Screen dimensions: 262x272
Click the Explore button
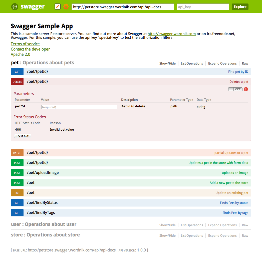point(240,7)
